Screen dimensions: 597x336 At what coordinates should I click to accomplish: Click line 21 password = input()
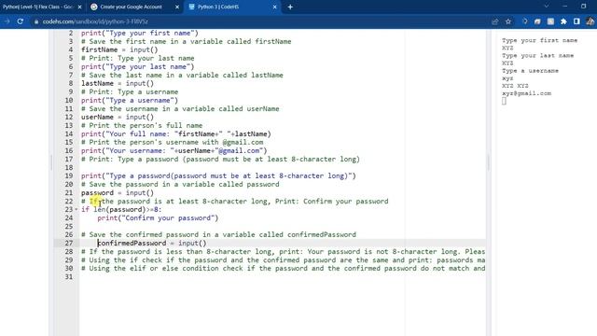coord(118,193)
